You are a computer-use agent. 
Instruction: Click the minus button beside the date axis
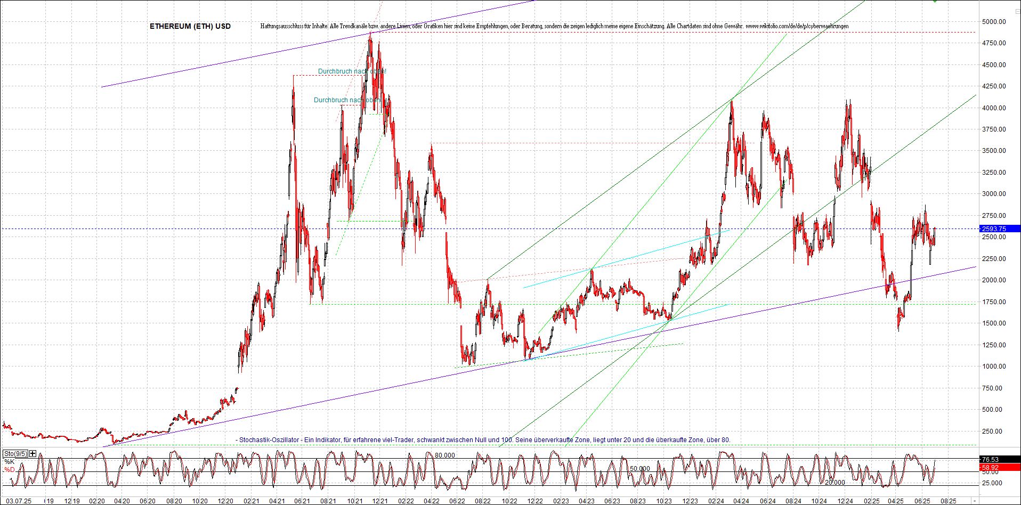975,501
